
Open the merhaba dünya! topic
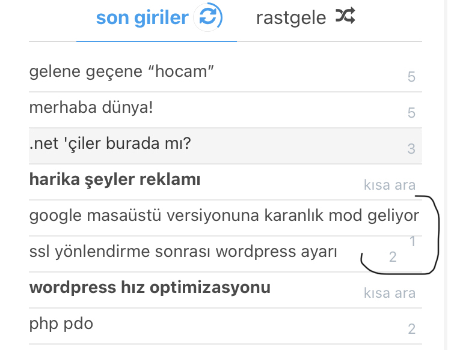(91, 107)
